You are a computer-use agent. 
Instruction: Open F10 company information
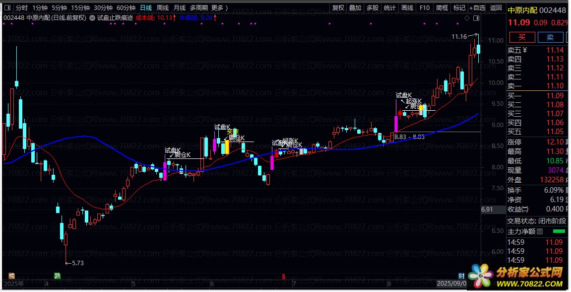[425, 7]
